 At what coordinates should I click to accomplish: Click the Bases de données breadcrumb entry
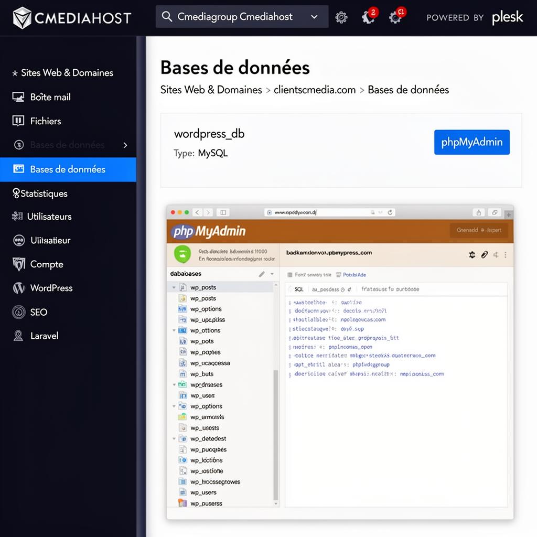tap(408, 90)
